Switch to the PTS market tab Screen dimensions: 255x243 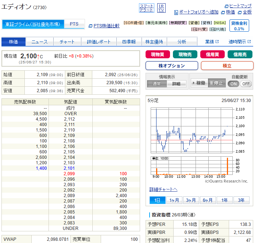[x=74, y=24]
